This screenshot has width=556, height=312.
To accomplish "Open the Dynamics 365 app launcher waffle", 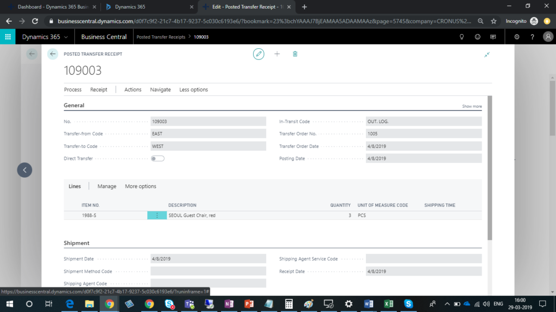I will 8,37.
